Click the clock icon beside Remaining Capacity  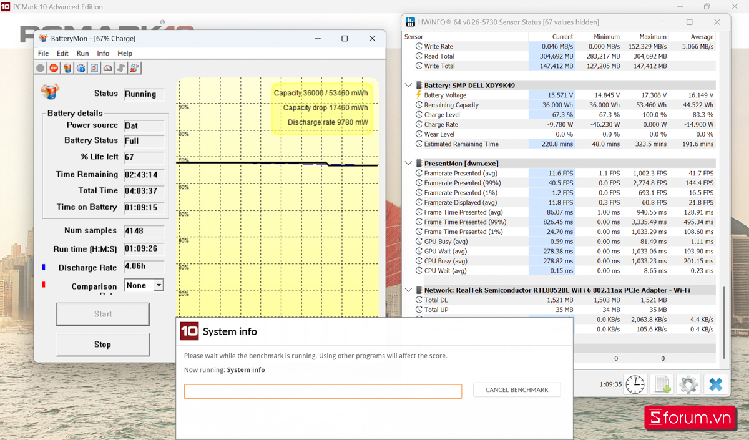tap(419, 105)
